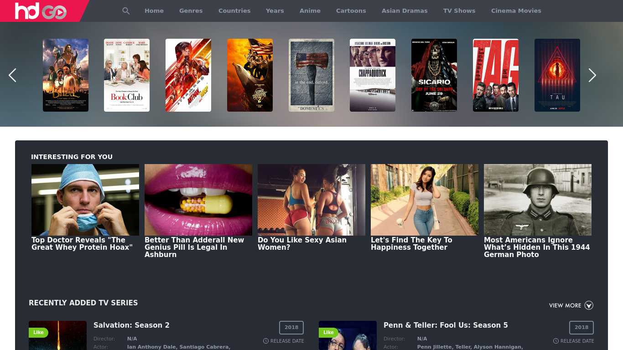Open Penn & Teller: Fool Us Season 5
The height and width of the screenshot is (350, 623).
coord(446,325)
